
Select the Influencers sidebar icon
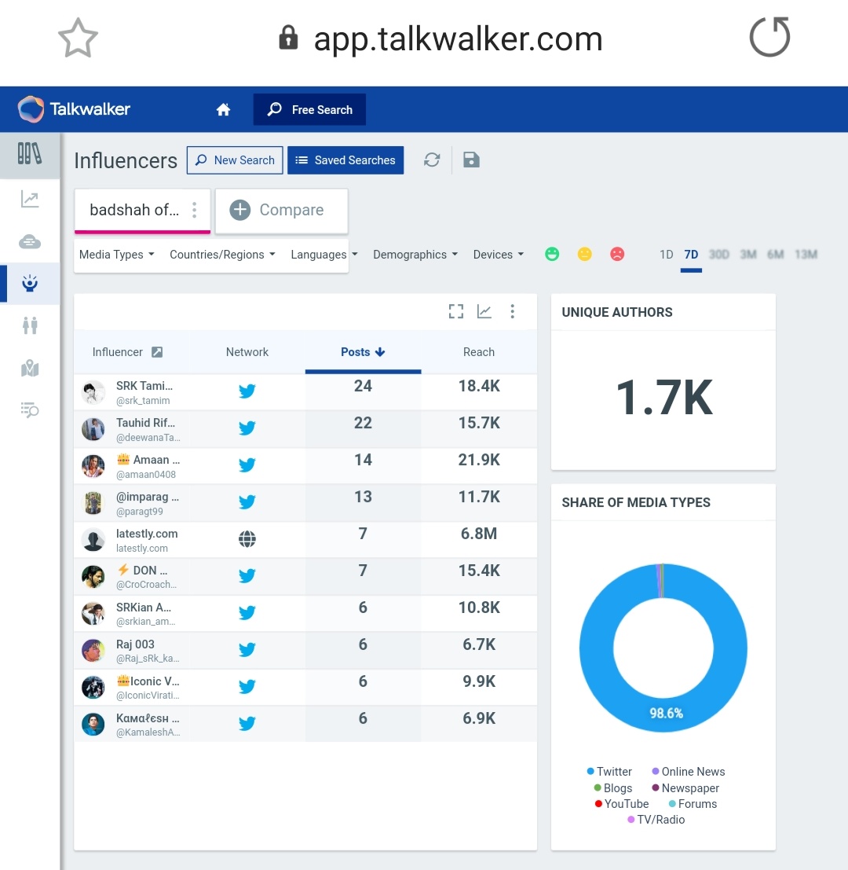coord(30,283)
